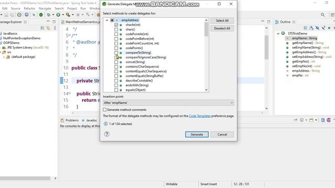The height and width of the screenshot is (188, 335).
Task: Click the Deselect All button
Action: tap(222, 28)
